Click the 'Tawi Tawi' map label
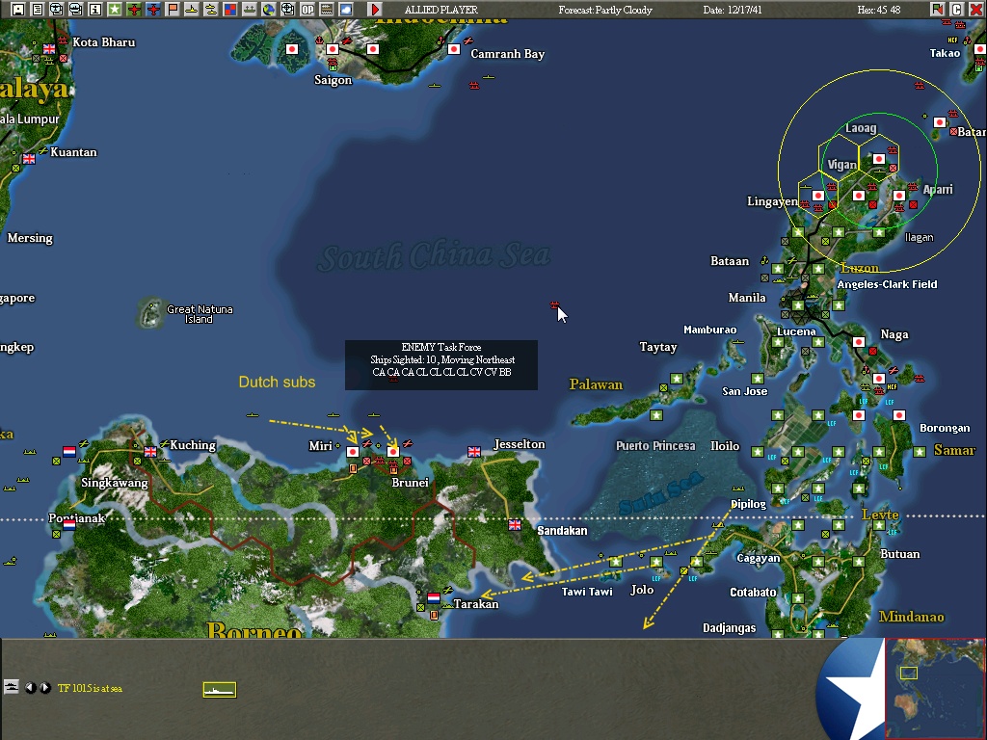The image size is (987, 740). pos(587,592)
